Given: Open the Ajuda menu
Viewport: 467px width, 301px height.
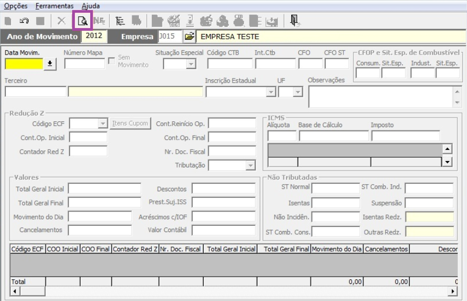Looking at the screenshot, I should [x=90, y=5].
